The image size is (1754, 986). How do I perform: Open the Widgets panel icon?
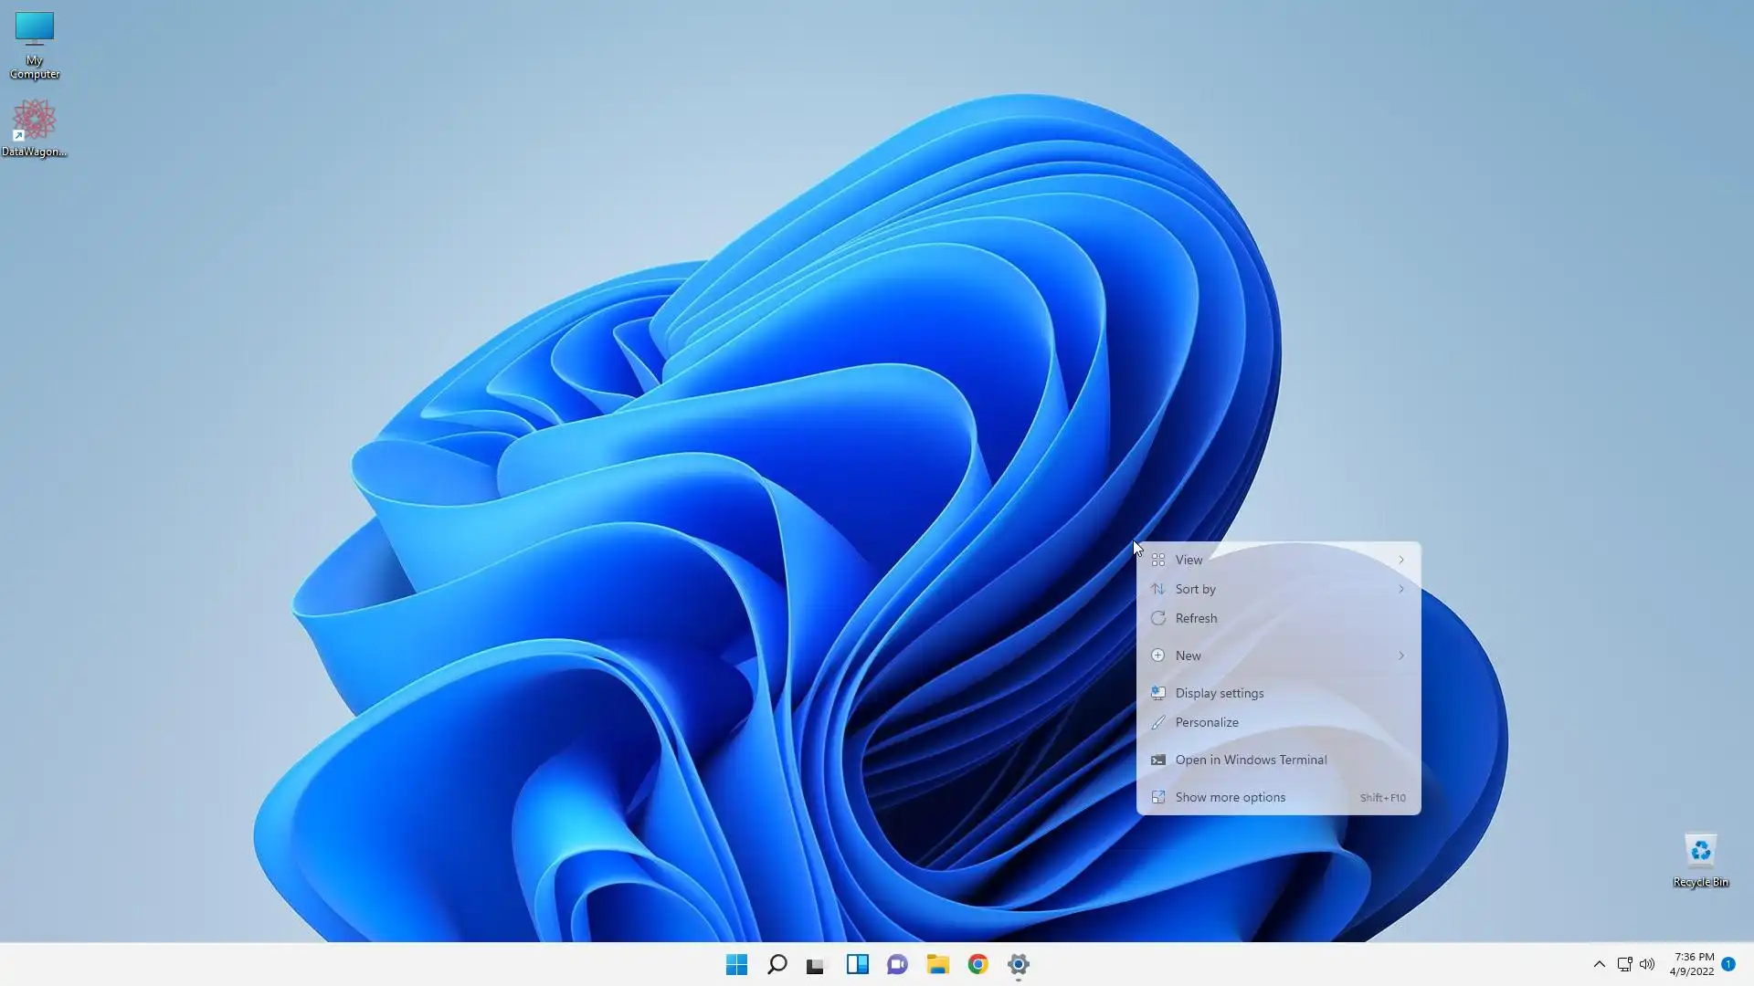click(x=857, y=964)
